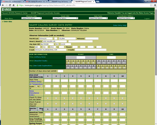Select start wind Beaufort value 3
Viewport: 157px width, 125px height.
(83, 63)
